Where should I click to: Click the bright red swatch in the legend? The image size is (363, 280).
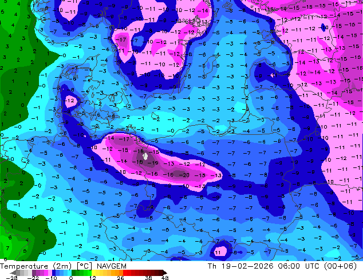point(125,273)
